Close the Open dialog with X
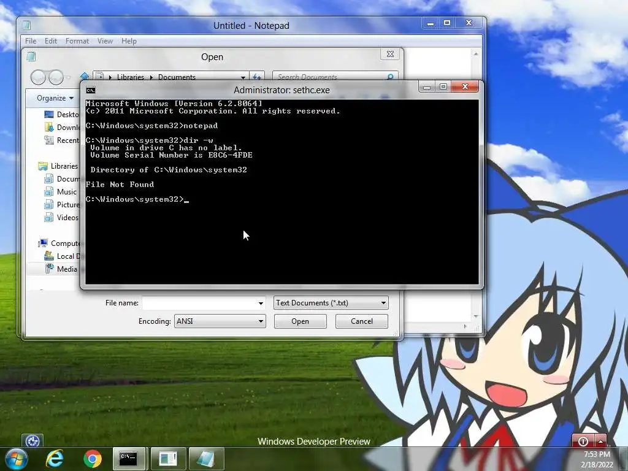628x471 pixels. (390, 54)
